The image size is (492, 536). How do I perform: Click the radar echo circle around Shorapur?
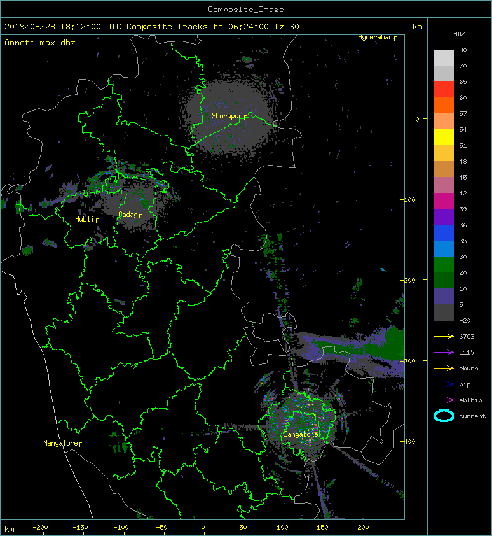point(229,116)
